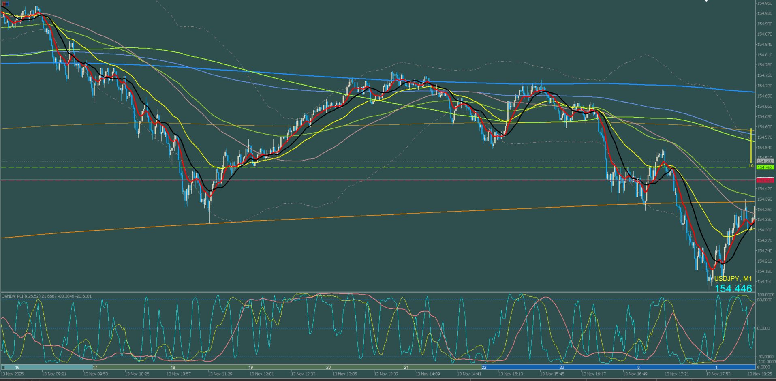Viewport: 776px width, 381px height.
Task: Click the cyan 154.446 price readout
Action: click(x=733, y=289)
